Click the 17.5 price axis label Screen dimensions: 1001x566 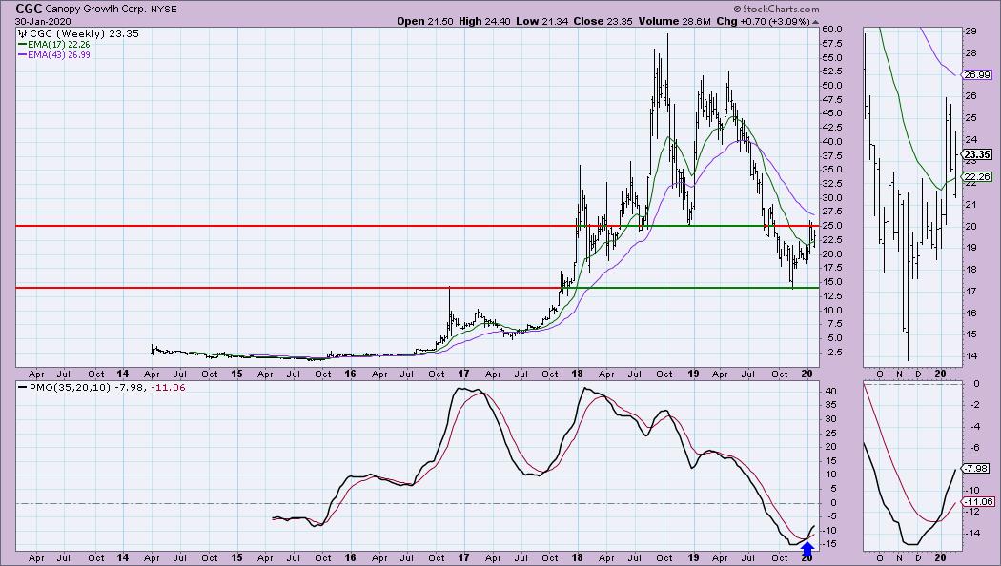pos(832,268)
